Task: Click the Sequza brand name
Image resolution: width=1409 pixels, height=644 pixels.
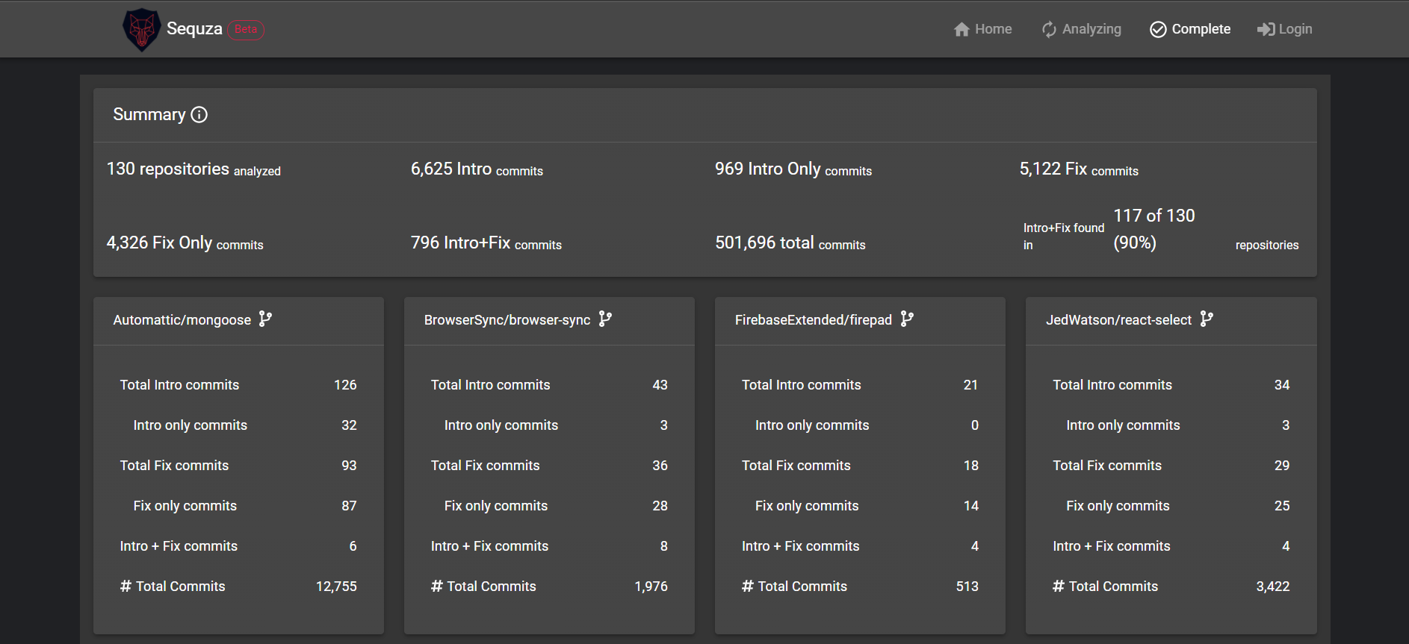Action: (194, 29)
